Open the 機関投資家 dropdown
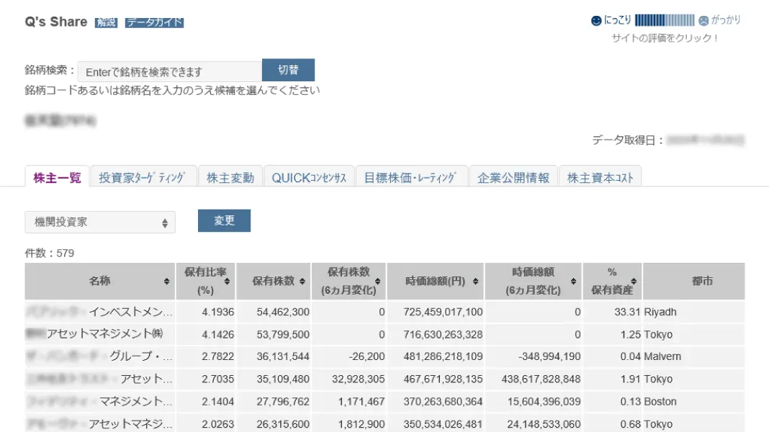This screenshot has width=769, height=432. click(x=100, y=222)
